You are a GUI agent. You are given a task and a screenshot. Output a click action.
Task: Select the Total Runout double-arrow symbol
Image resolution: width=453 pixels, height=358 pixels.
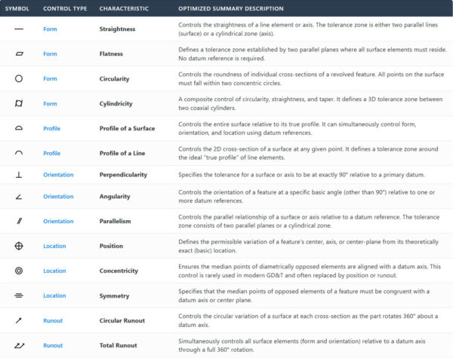coord(20,345)
